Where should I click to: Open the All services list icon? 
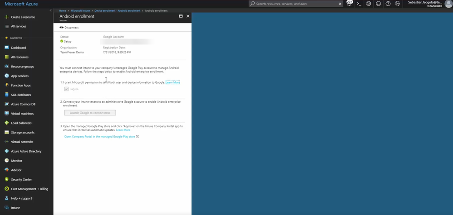click(7, 26)
